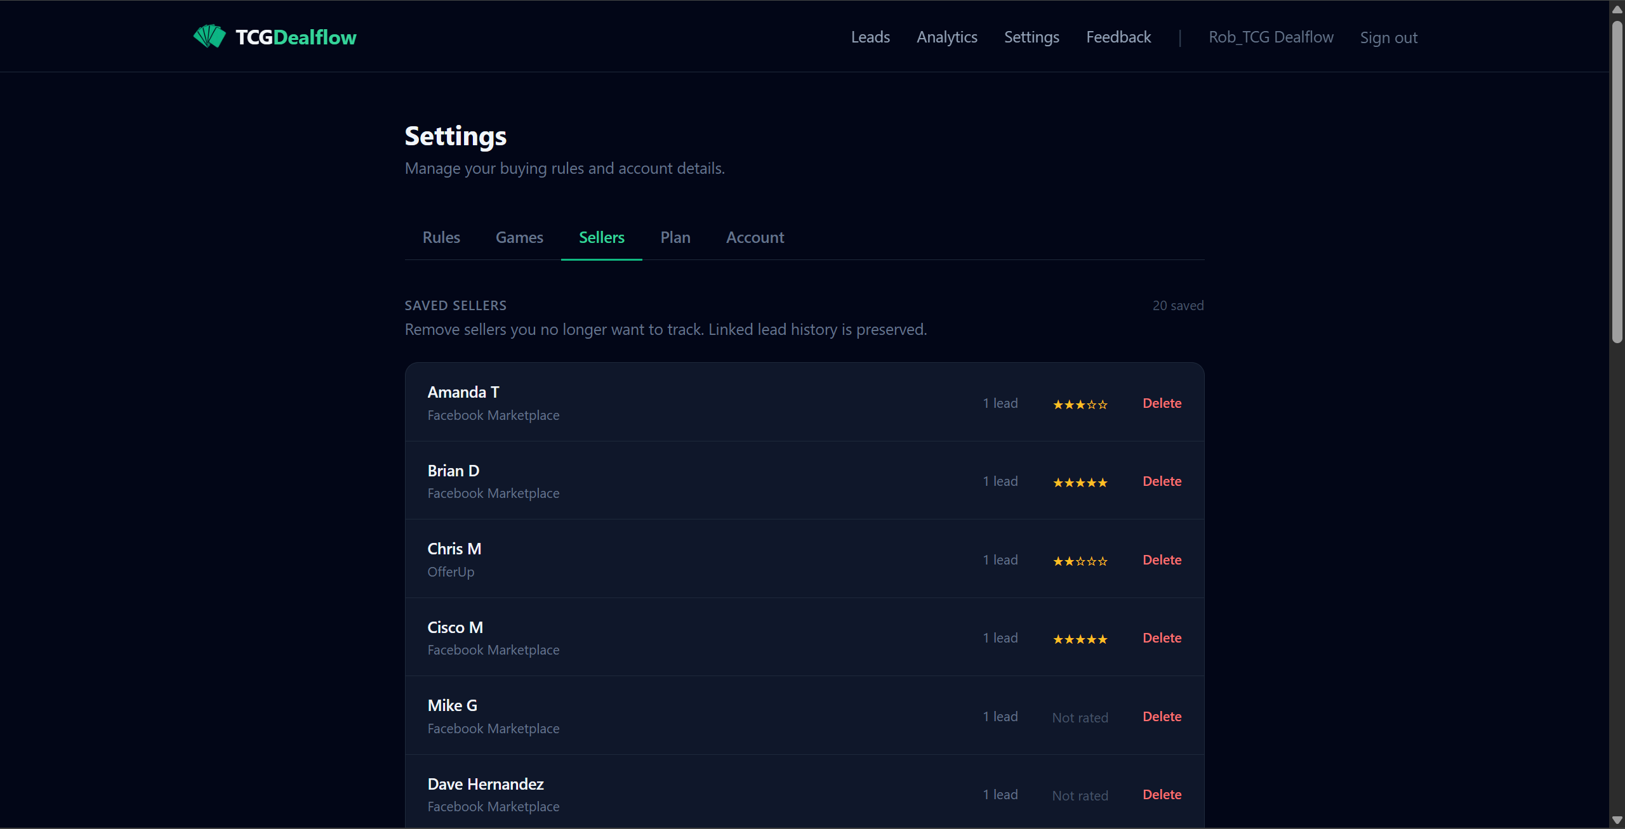Screen dimensions: 1625x829
Task: Select the Dave Hernandez seller name
Action: click(486, 785)
